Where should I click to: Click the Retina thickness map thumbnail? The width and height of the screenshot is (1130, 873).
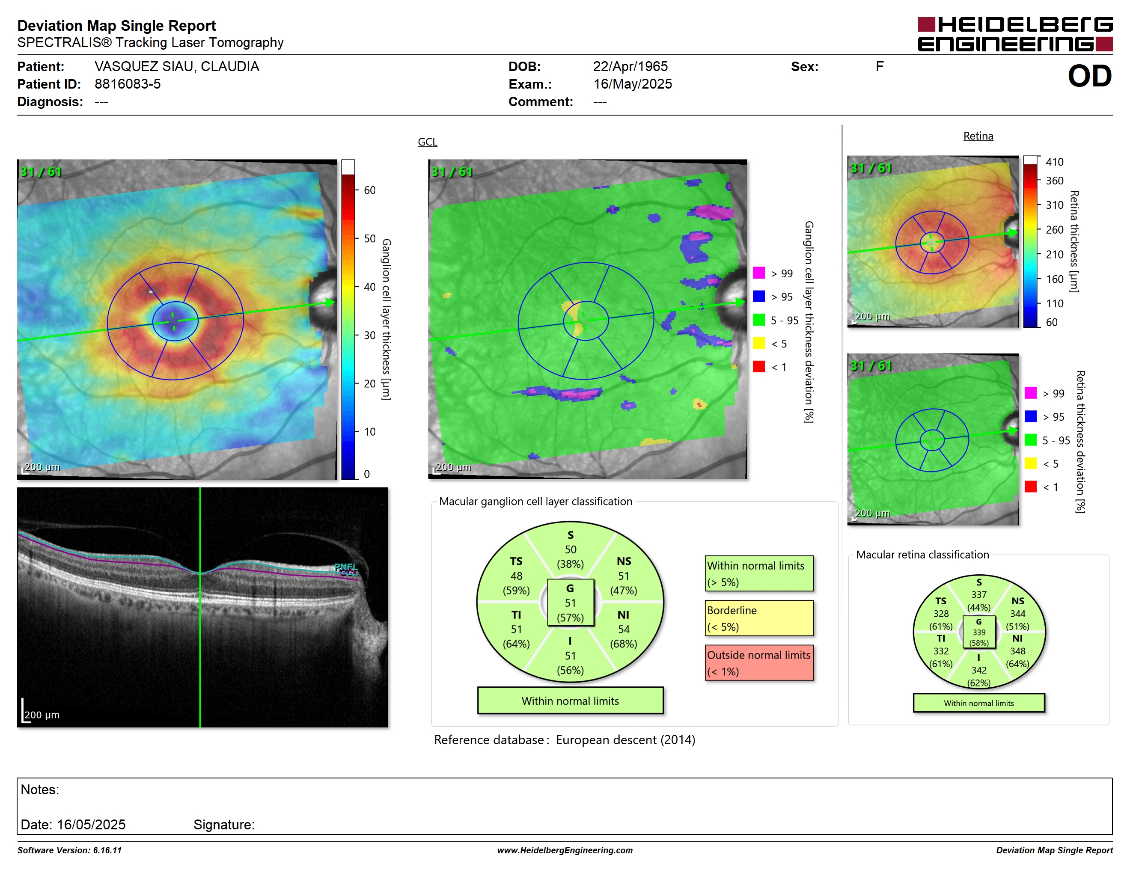(x=933, y=241)
